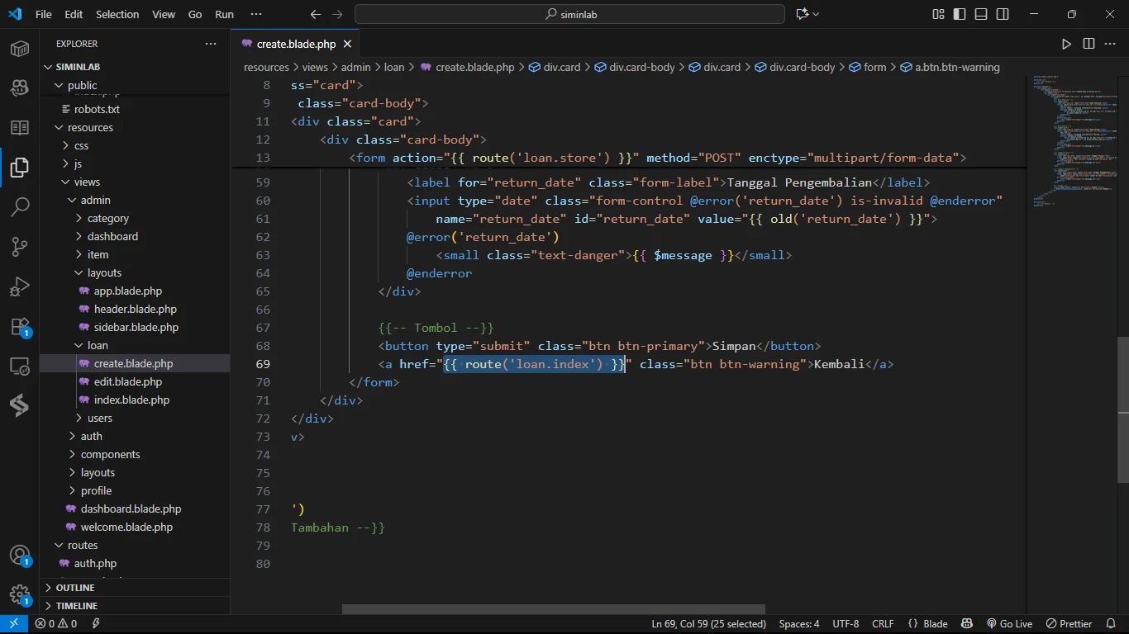Image resolution: width=1129 pixels, height=634 pixels.
Task: Open edit.blade.php from the explorer
Action: point(127,381)
